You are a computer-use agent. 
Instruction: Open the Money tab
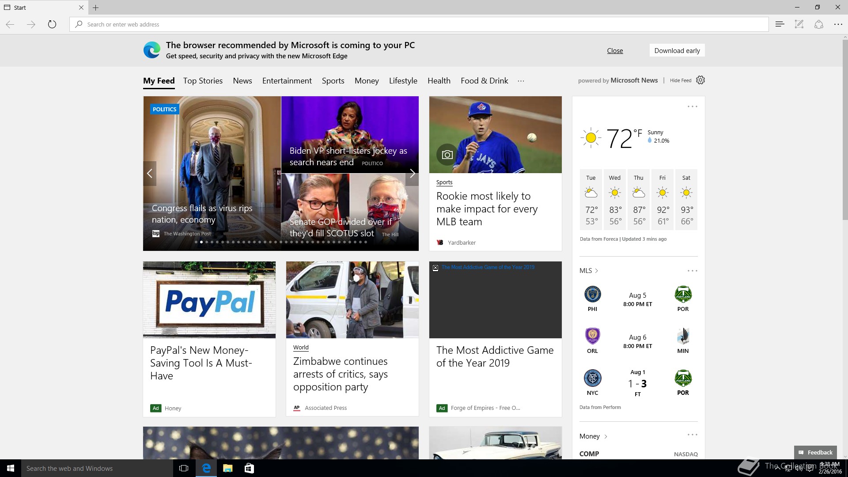pyautogui.click(x=367, y=81)
